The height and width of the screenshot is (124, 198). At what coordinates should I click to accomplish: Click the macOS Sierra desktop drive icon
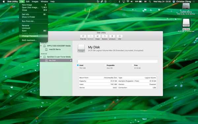[186, 6]
